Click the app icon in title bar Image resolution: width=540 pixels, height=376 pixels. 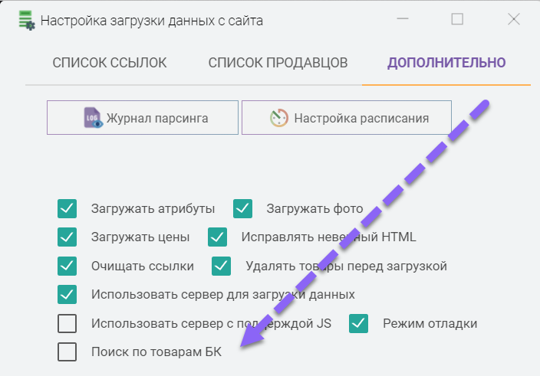(26, 21)
